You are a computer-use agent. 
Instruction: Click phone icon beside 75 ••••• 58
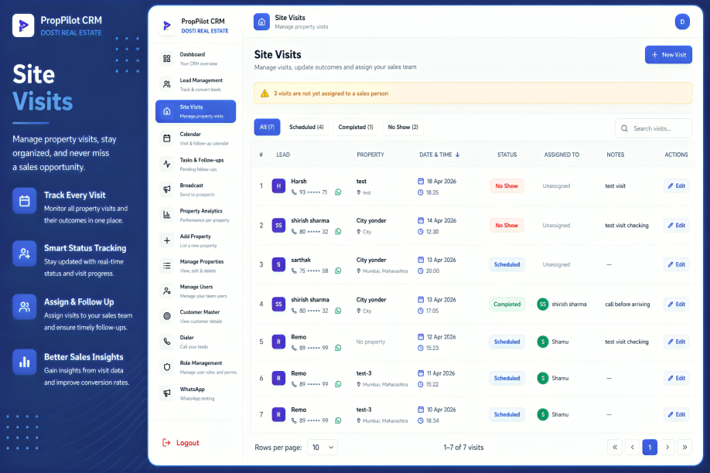pos(295,271)
